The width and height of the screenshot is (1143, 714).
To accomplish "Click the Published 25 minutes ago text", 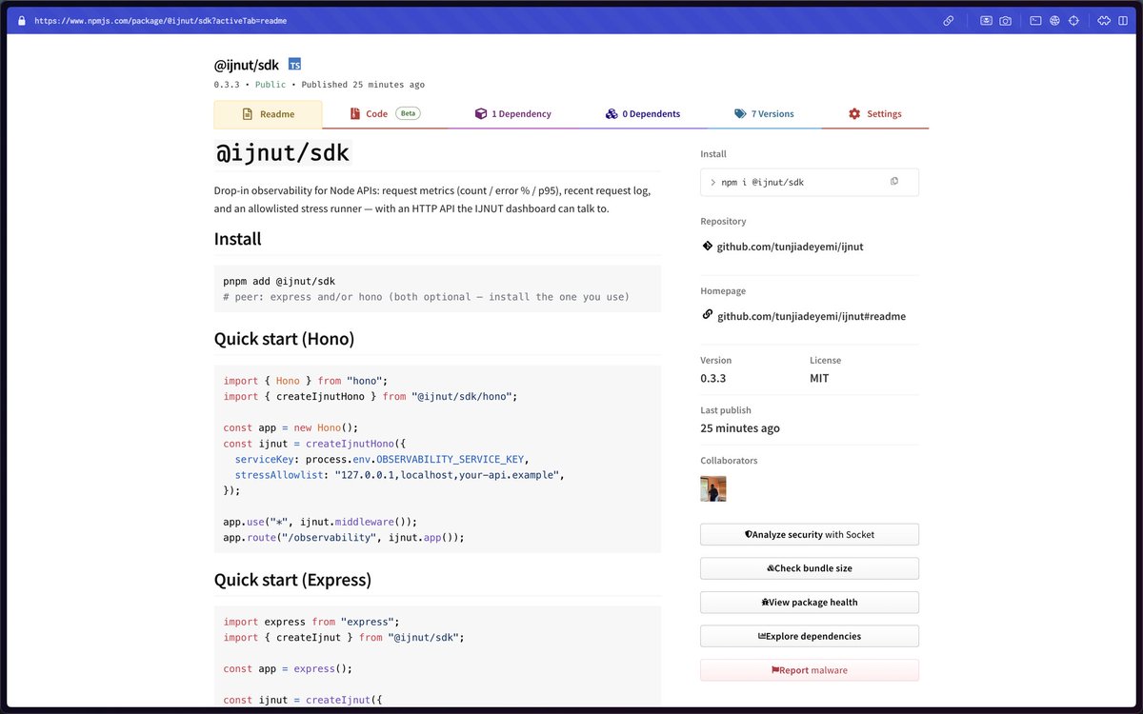I will [363, 85].
